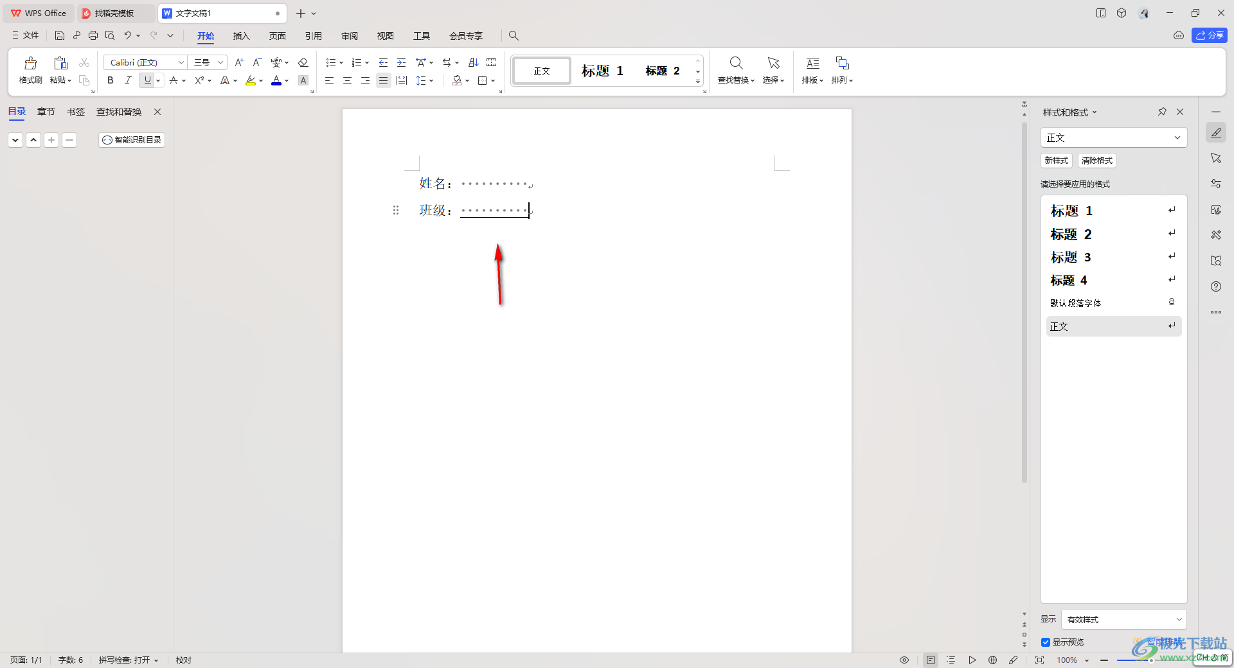Viewport: 1234px width, 668px height.
Task: Switch to the 插入 ribbon tab
Action: click(x=241, y=36)
